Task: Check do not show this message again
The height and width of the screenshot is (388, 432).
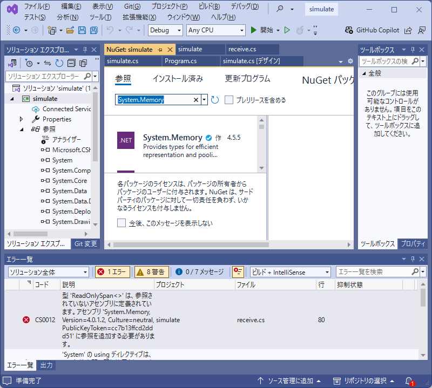Action: point(122,223)
